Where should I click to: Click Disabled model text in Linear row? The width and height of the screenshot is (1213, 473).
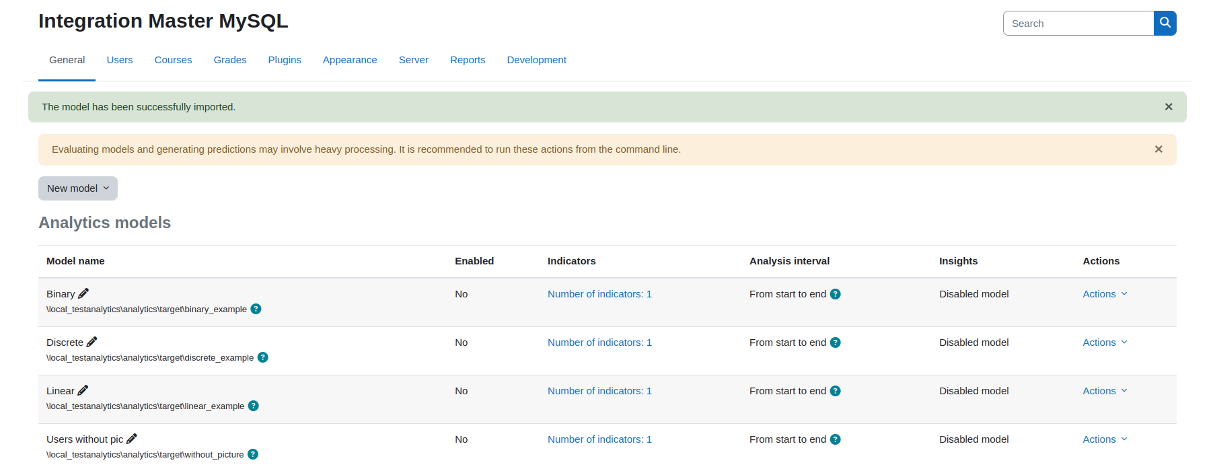pyautogui.click(x=974, y=391)
